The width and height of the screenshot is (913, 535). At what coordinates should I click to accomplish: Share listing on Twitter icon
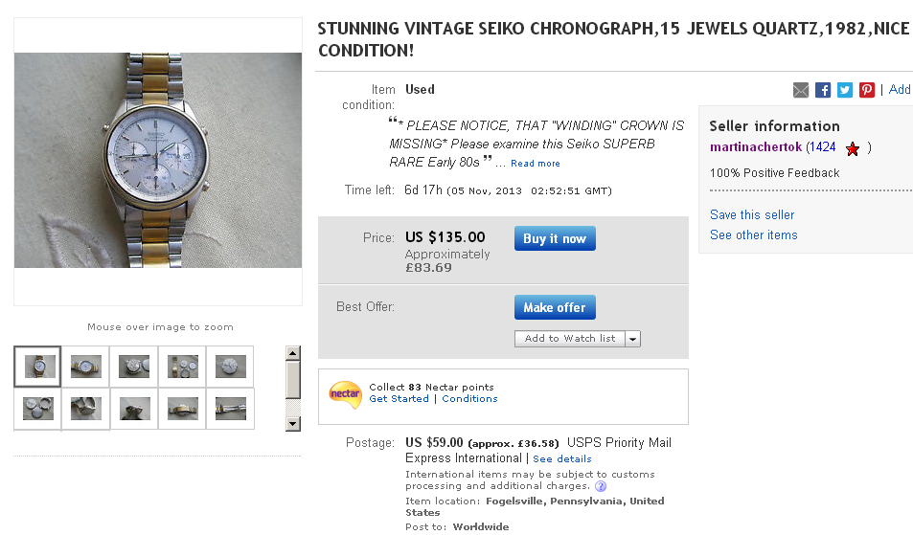click(x=845, y=90)
